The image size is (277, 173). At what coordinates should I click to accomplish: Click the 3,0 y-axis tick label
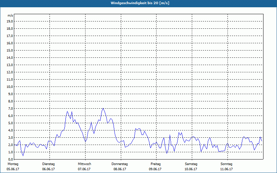(10, 137)
